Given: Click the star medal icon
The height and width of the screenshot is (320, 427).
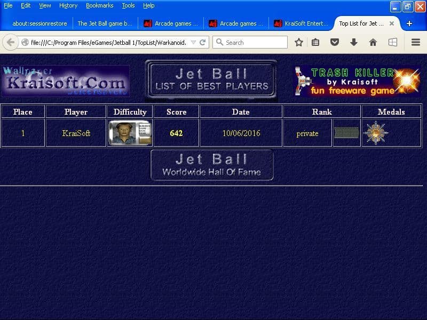Looking at the screenshot, I should pyautogui.click(x=376, y=133).
